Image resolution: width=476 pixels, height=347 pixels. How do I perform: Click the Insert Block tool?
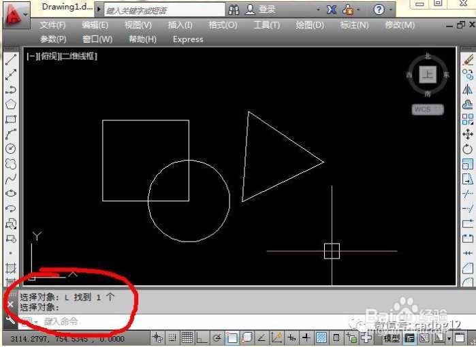[x=11, y=224]
